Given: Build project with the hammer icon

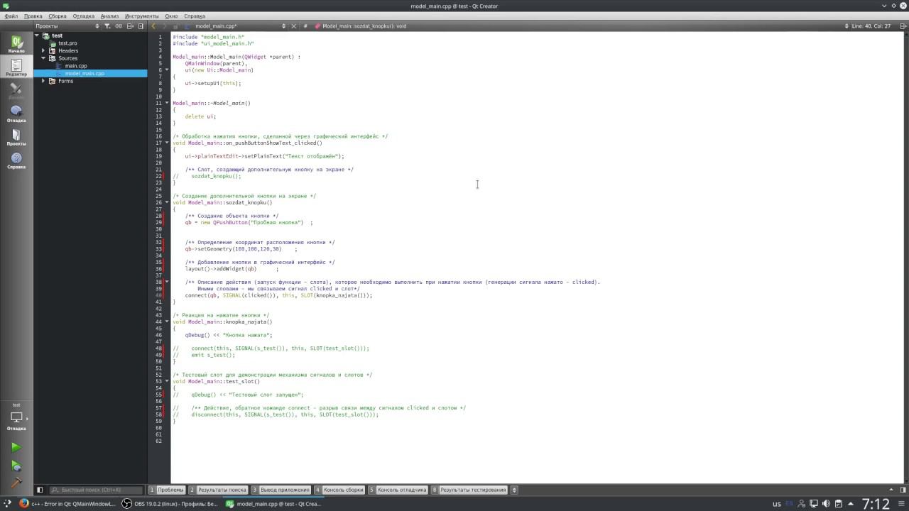Looking at the screenshot, I should (x=16, y=483).
